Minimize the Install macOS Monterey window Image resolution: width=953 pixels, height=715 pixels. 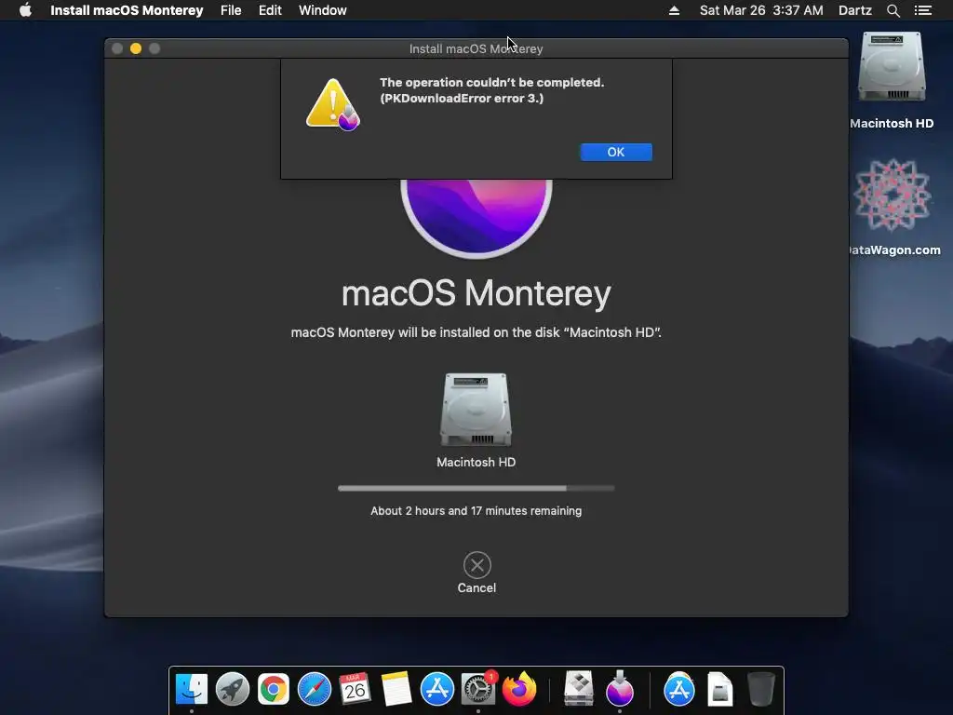coord(136,48)
